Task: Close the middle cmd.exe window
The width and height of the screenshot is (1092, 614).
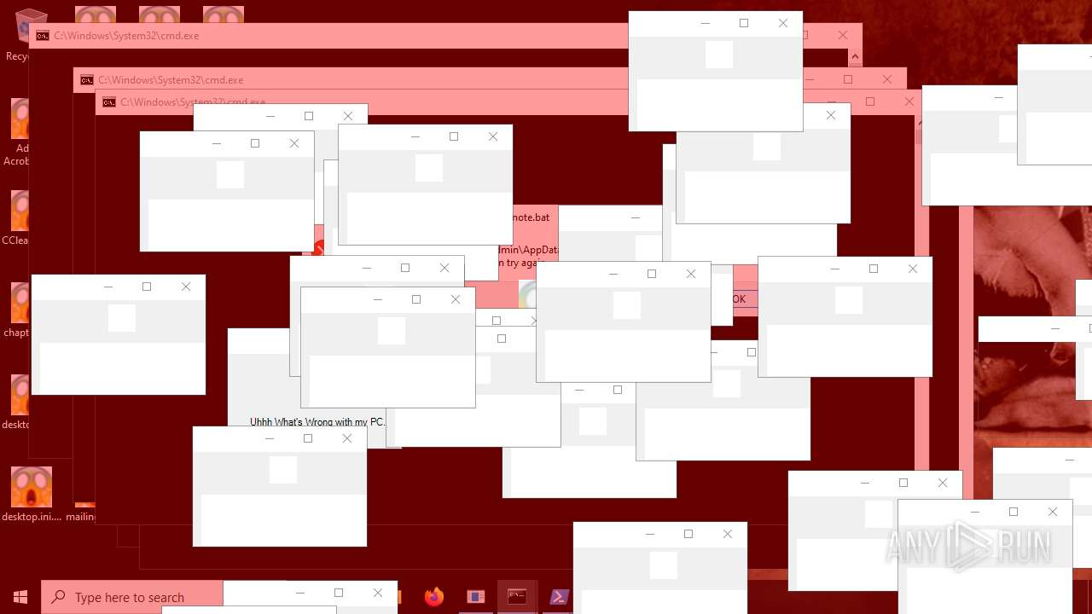Action: click(887, 79)
